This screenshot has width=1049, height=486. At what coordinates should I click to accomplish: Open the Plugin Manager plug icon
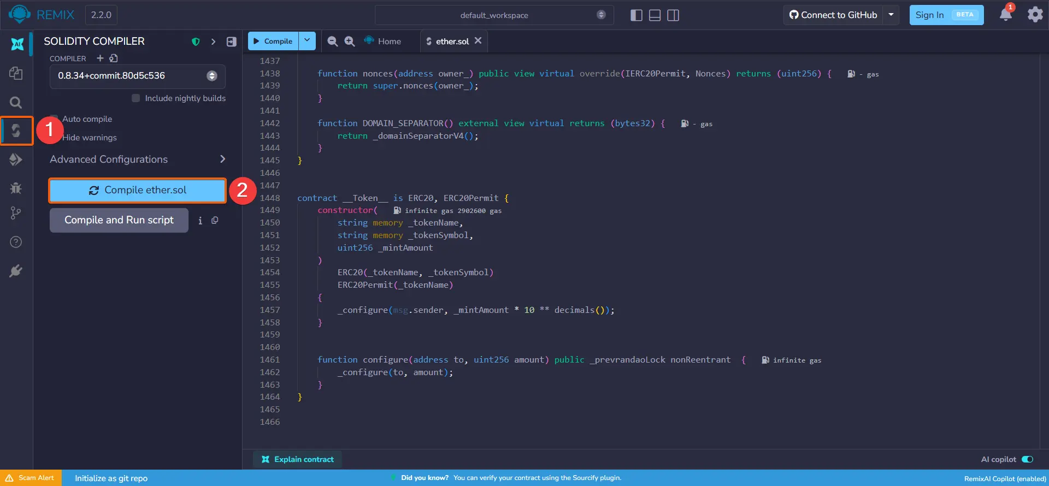pyautogui.click(x=16, y=271)
